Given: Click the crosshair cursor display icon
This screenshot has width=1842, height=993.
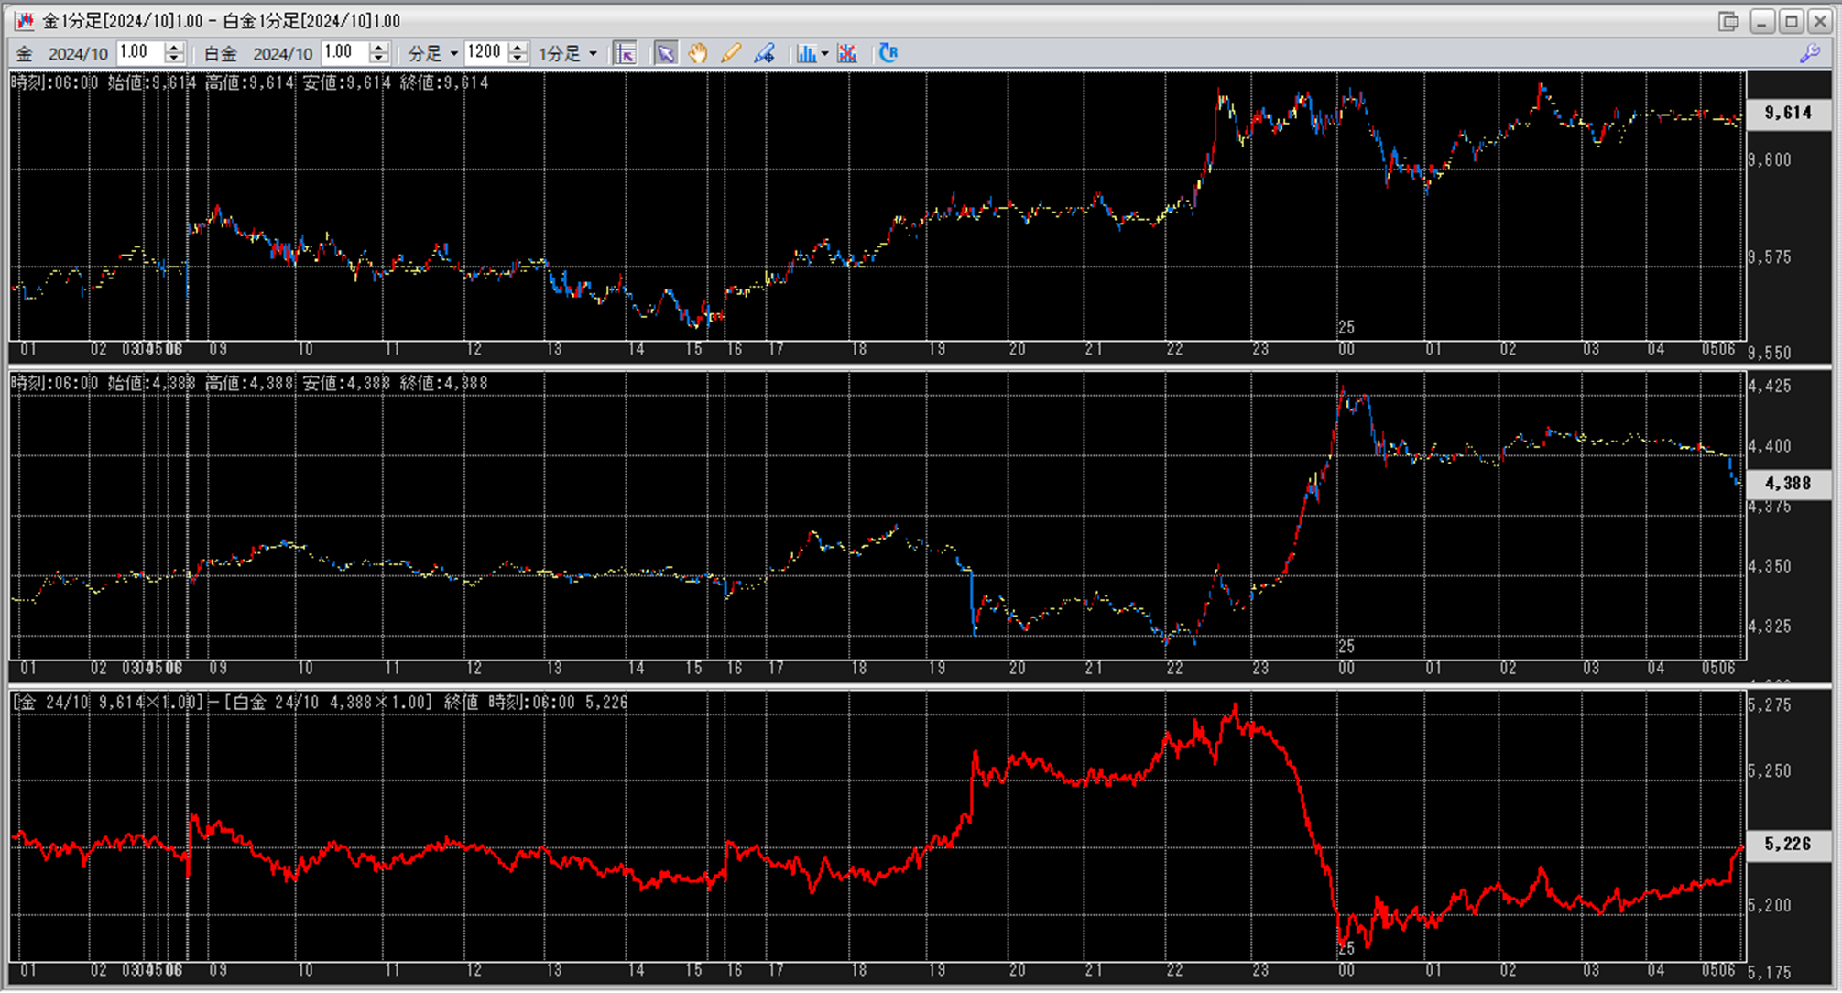Looking at the screenshot, I should 626,53.
